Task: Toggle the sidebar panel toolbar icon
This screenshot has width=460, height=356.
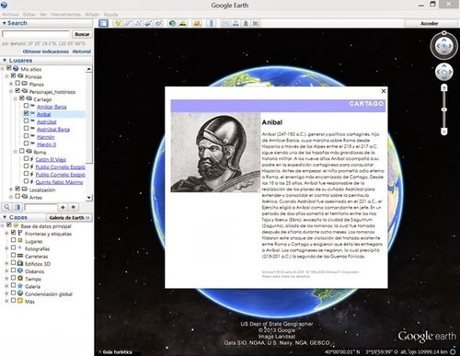Action: [103, 23]
